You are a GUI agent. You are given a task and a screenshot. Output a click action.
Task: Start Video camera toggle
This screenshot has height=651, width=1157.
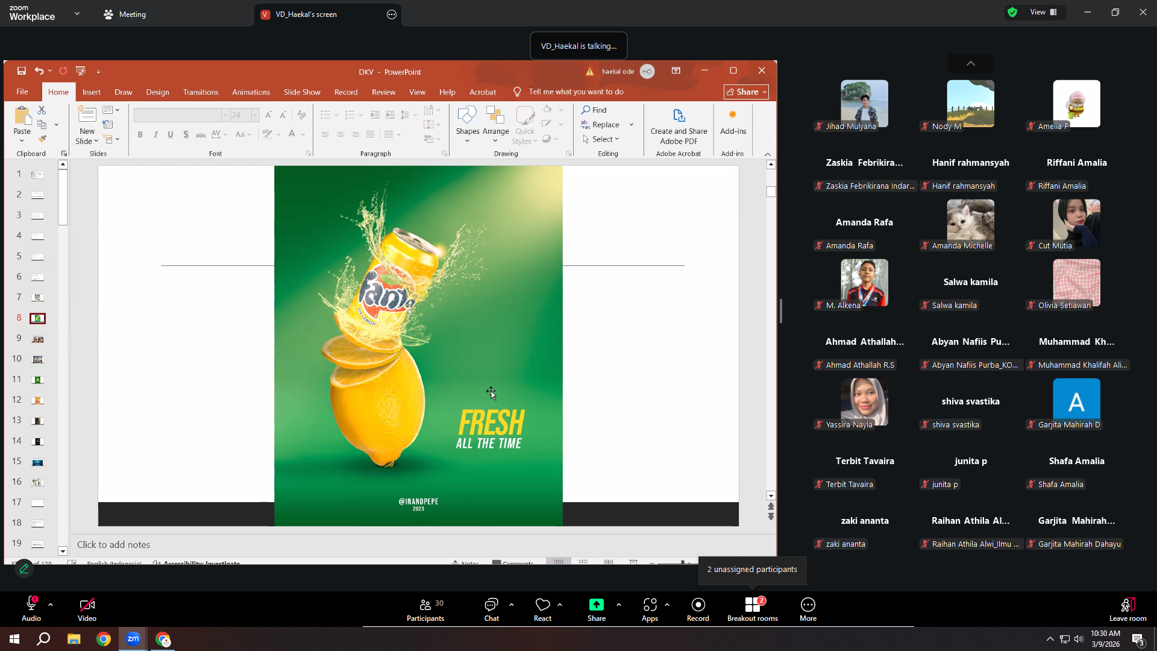(x=87, y=605)
